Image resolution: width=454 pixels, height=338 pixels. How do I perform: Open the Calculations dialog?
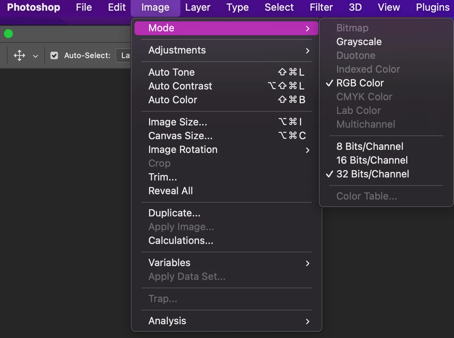(x=226, y=240)
